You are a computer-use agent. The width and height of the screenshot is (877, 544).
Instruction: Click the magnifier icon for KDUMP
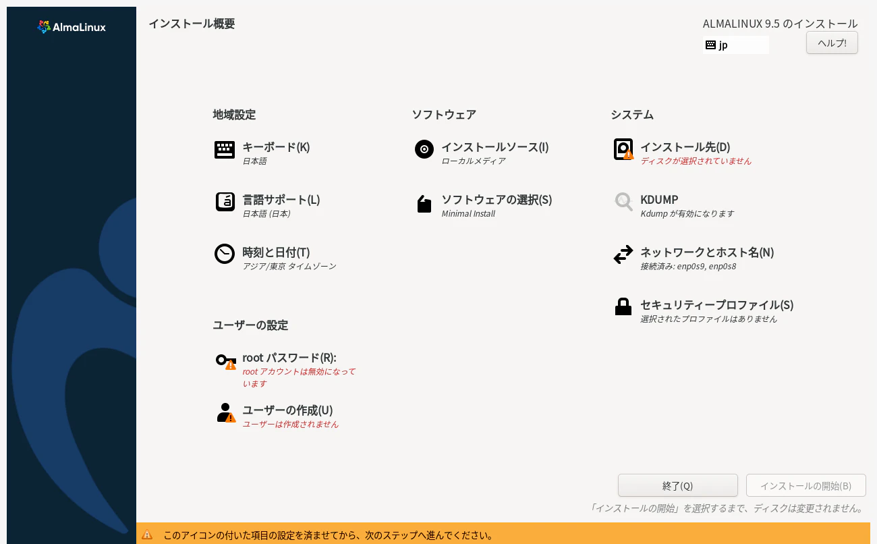coord(623,202)
